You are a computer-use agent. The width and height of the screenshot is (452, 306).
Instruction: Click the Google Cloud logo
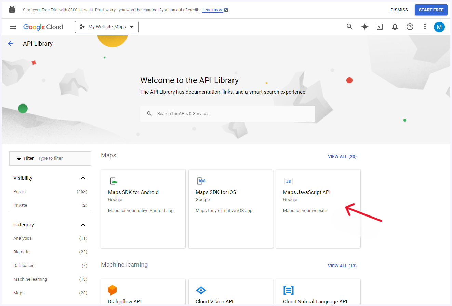point(43,27)
